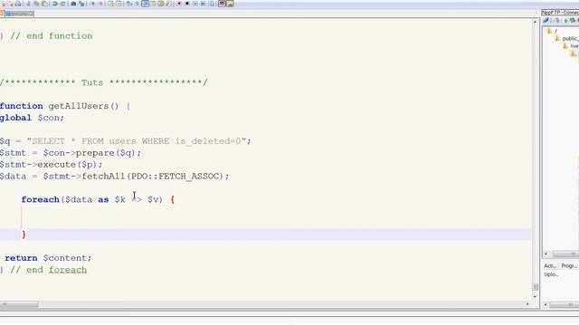This screenshot has width=579, height=326.
Task: Toggle Show All Characters icon
Action: (137, 4)
